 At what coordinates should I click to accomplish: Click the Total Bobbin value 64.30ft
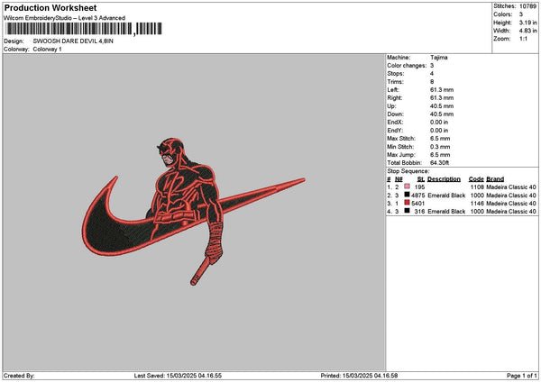[442, 161]
